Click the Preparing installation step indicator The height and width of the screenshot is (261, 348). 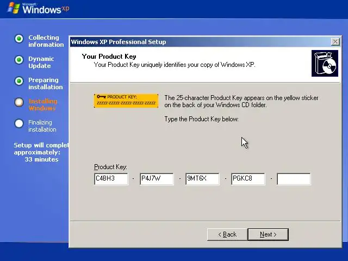coord(19,81)
